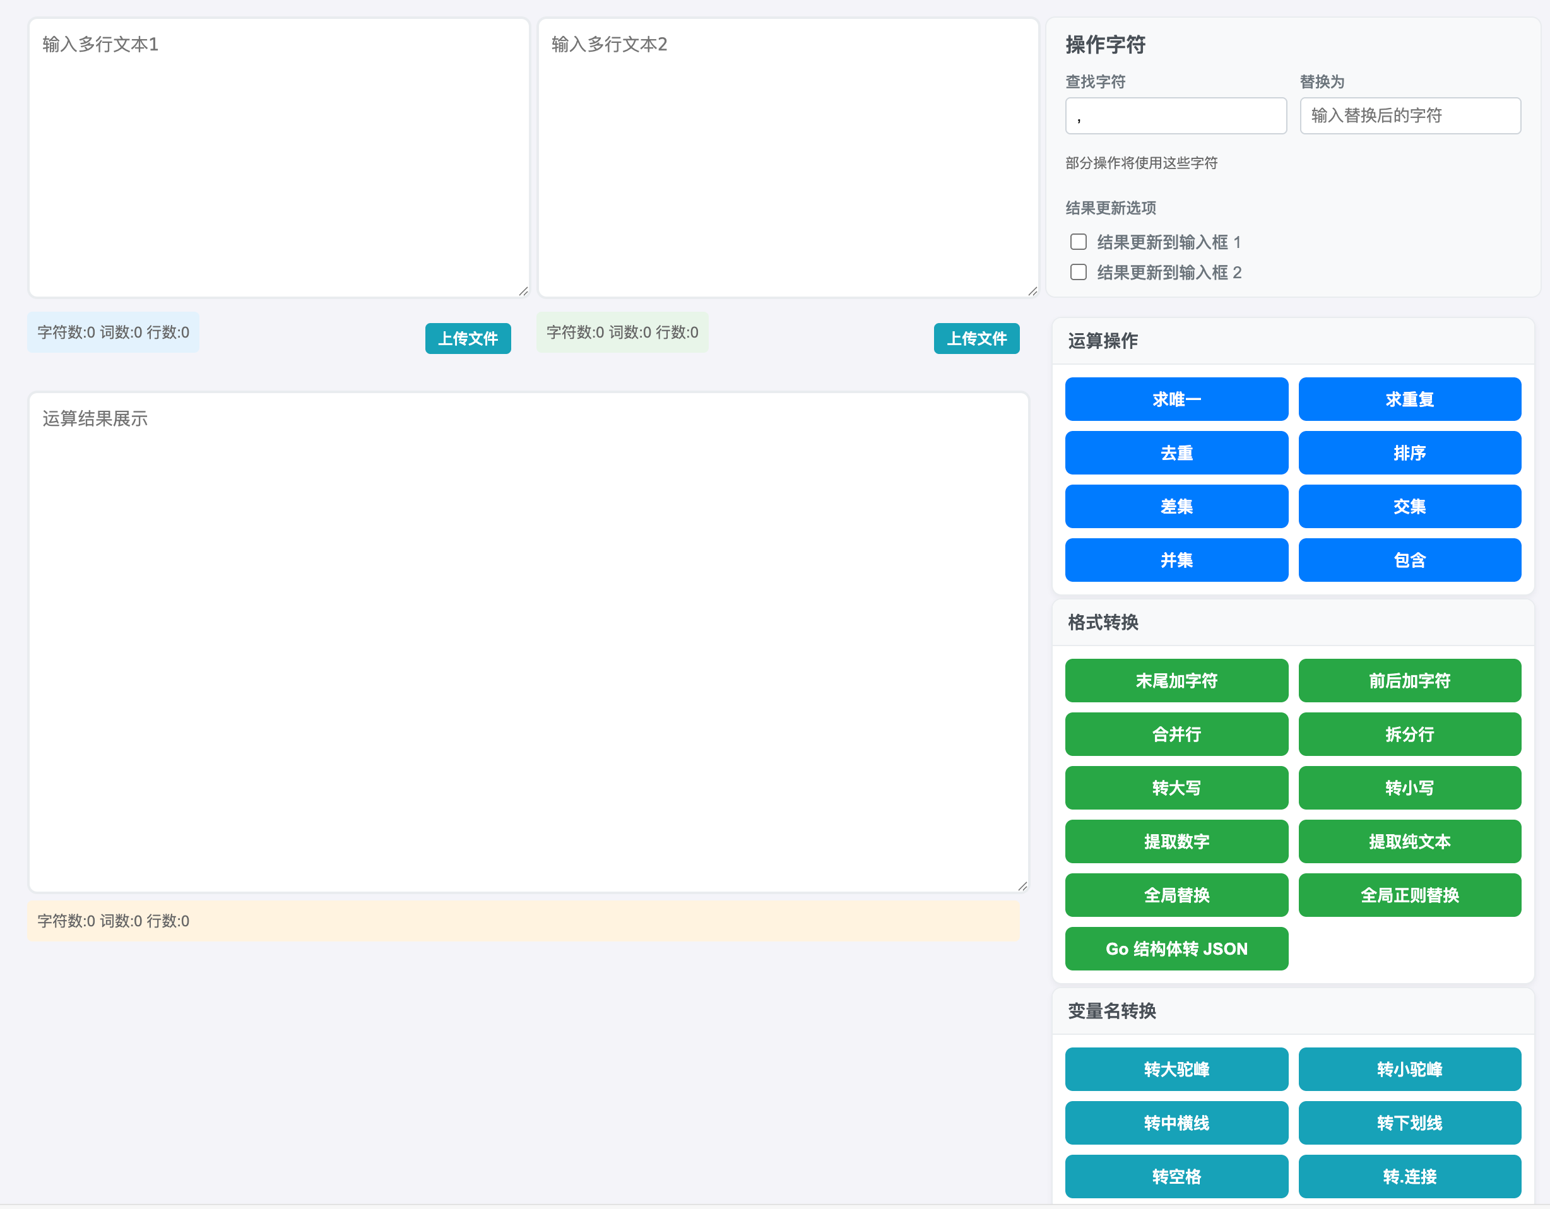This screenshot has height=1209, width=1550.
Task: Click the 排序 sort button
Action: point(1409,452)
